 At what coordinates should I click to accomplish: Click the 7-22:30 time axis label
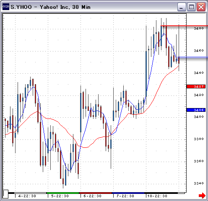(125, 196)
